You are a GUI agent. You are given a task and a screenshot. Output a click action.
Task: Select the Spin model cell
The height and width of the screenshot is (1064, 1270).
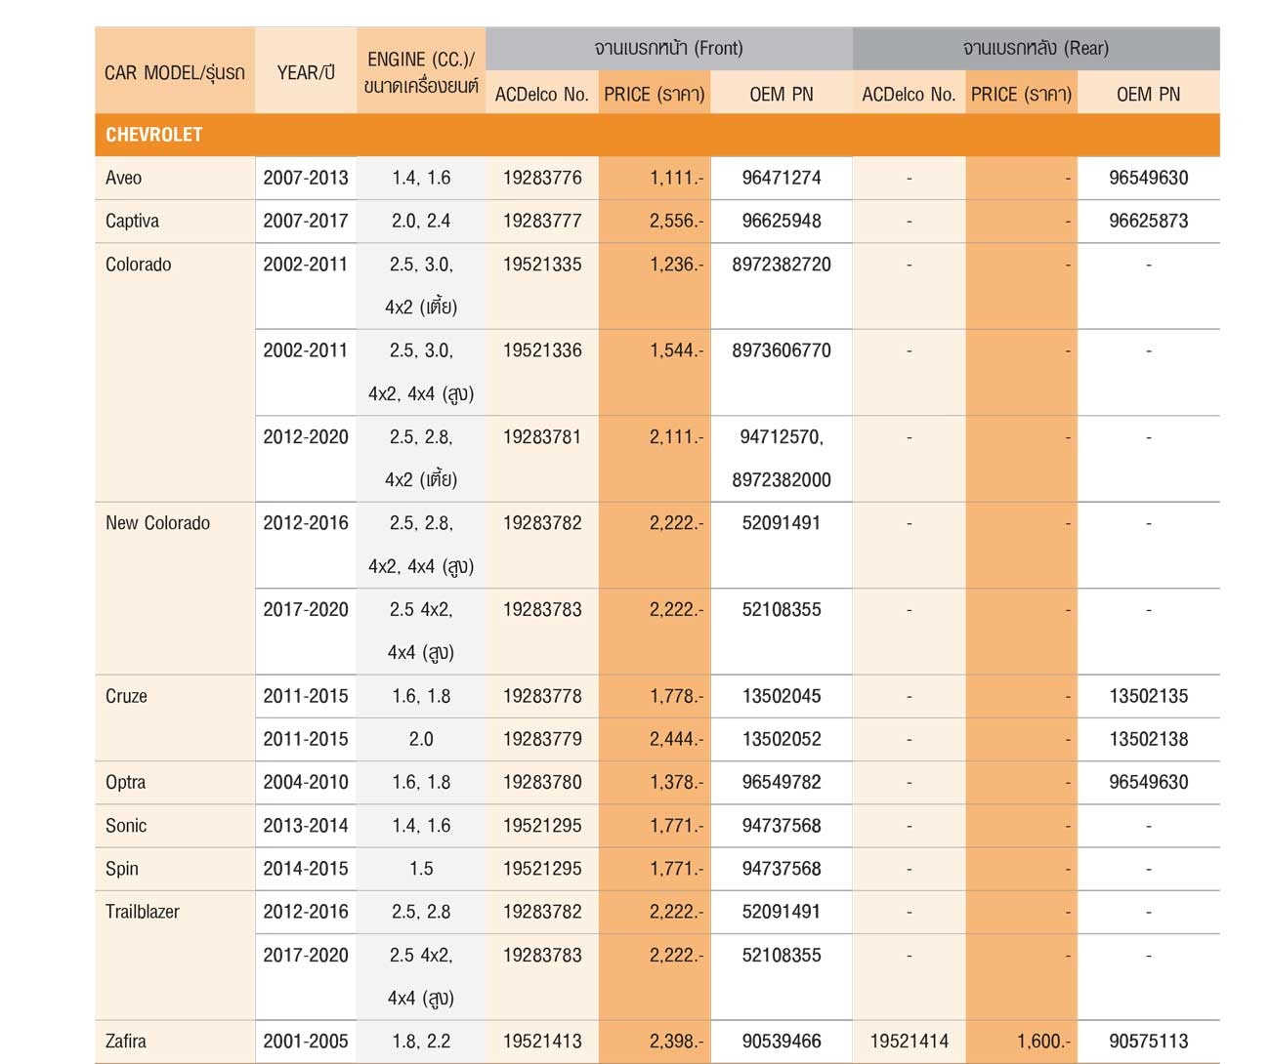click(175, 869)
